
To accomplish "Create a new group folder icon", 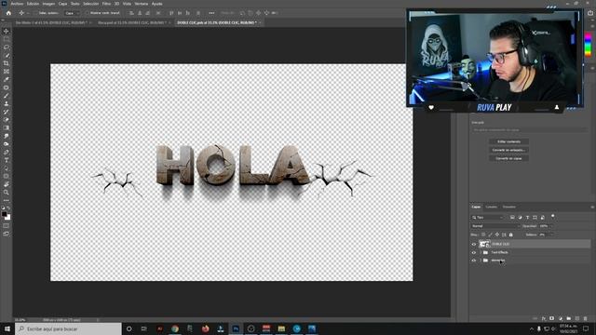I will 569,318.
